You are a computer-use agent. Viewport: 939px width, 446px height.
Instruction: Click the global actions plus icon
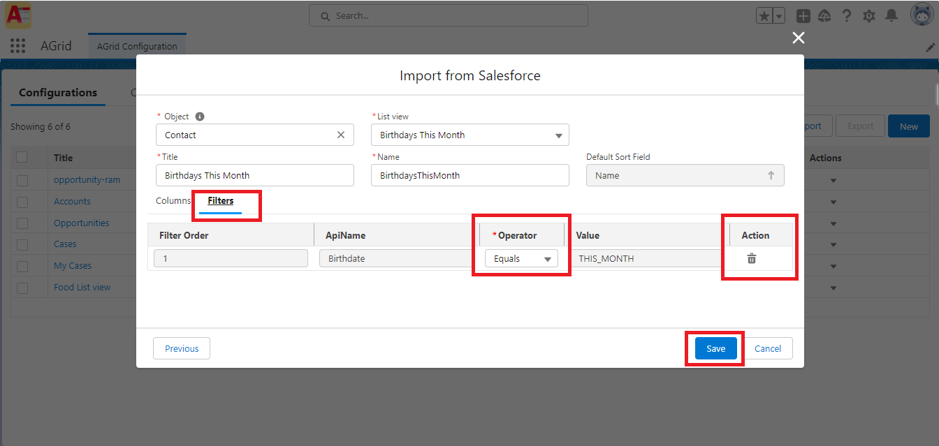(x=803, y=16)
